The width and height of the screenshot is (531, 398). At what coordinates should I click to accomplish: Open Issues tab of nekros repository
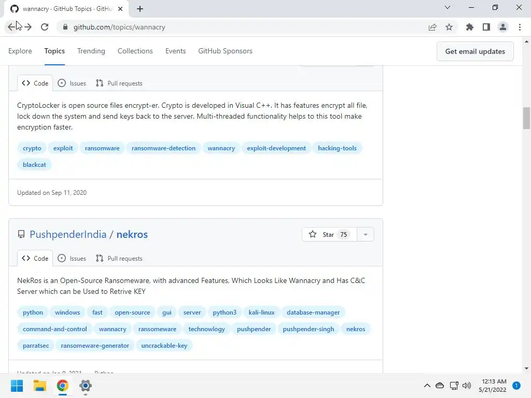pos(72,259)
